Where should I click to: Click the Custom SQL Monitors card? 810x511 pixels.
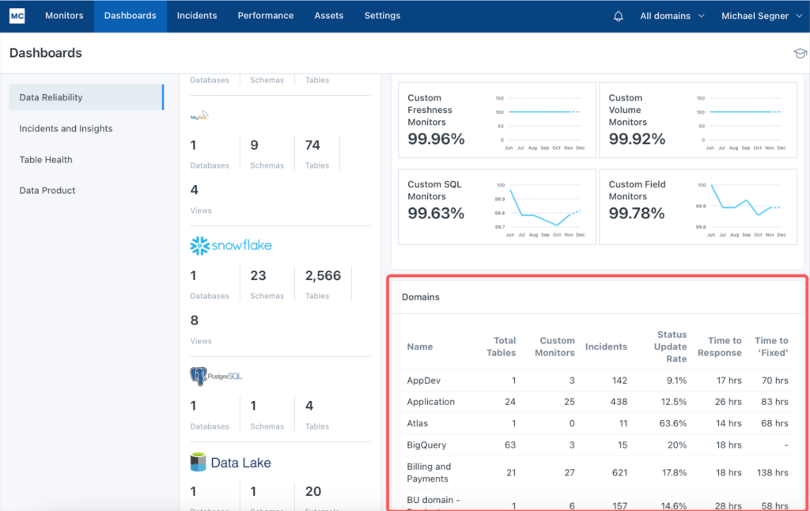point(497,206)
